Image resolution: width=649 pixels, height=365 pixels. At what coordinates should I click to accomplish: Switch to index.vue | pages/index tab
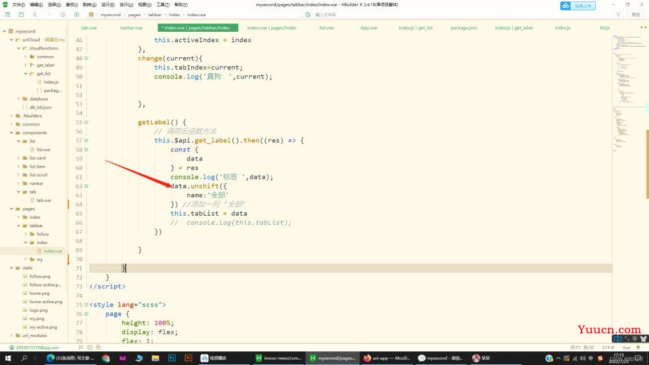(272, 28)
